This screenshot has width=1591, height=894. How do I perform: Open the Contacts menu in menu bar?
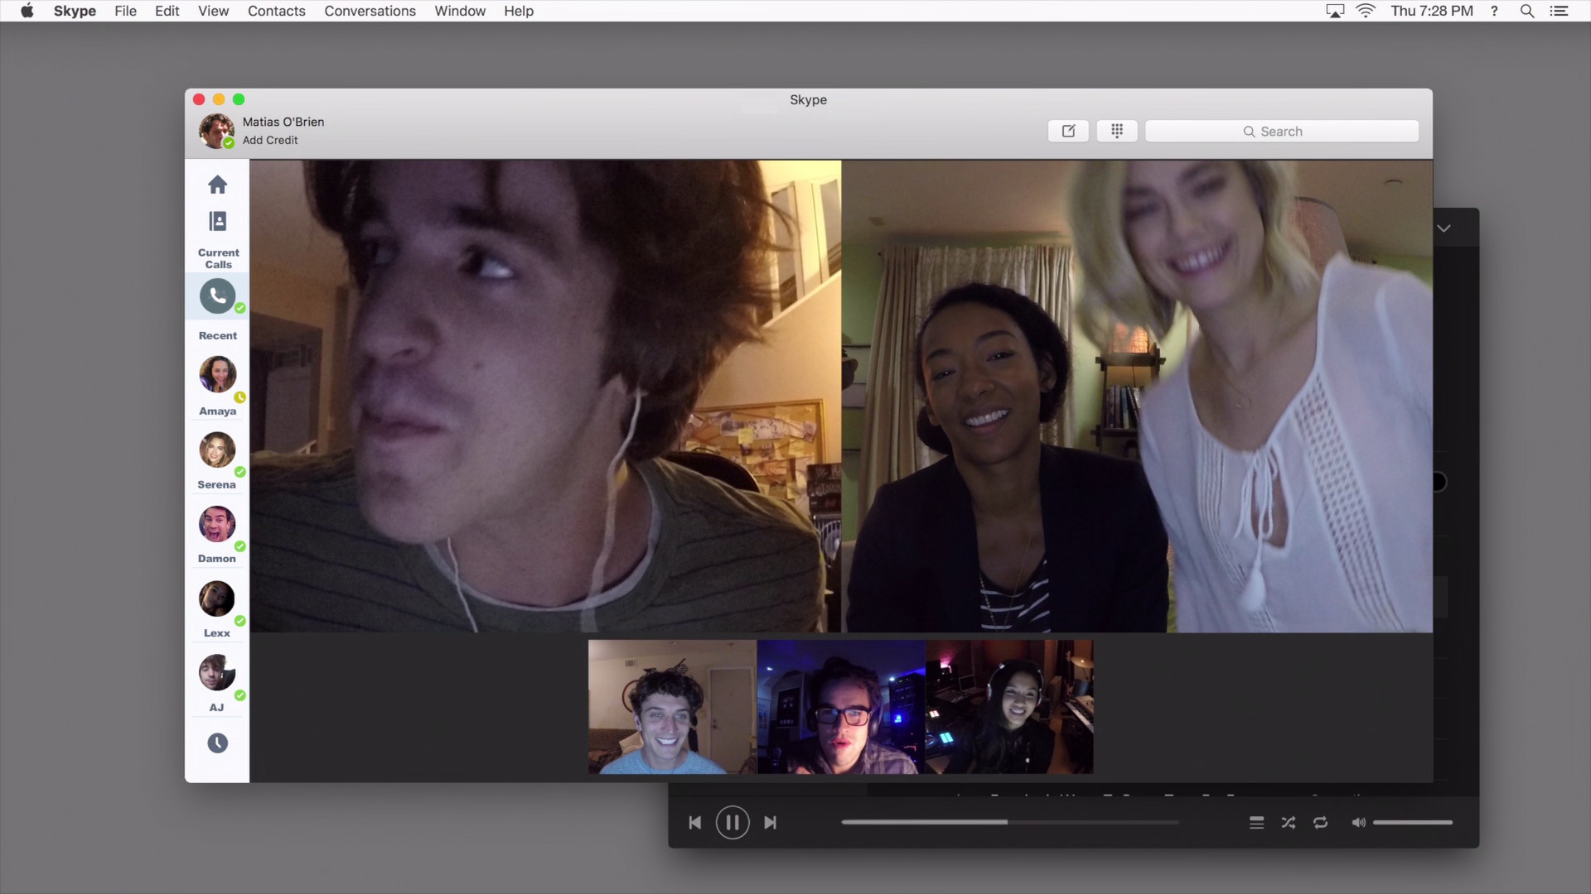pos(276,11)
